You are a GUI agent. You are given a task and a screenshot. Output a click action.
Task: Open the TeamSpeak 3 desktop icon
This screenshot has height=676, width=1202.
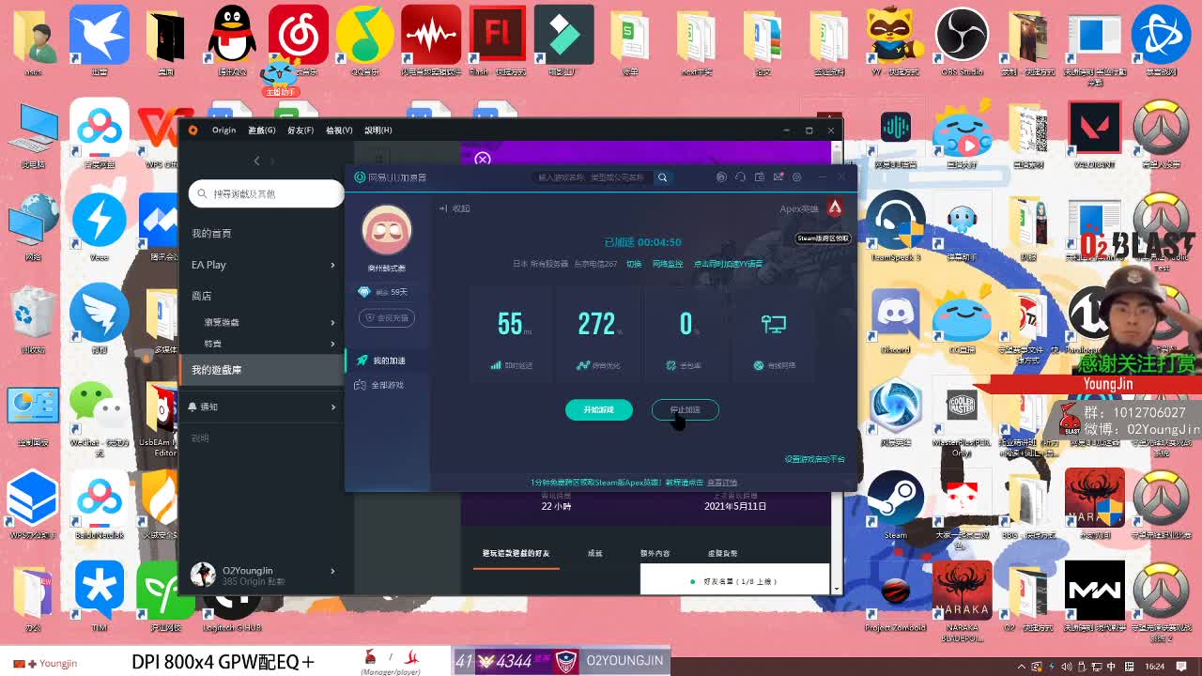tap(895, 226)
